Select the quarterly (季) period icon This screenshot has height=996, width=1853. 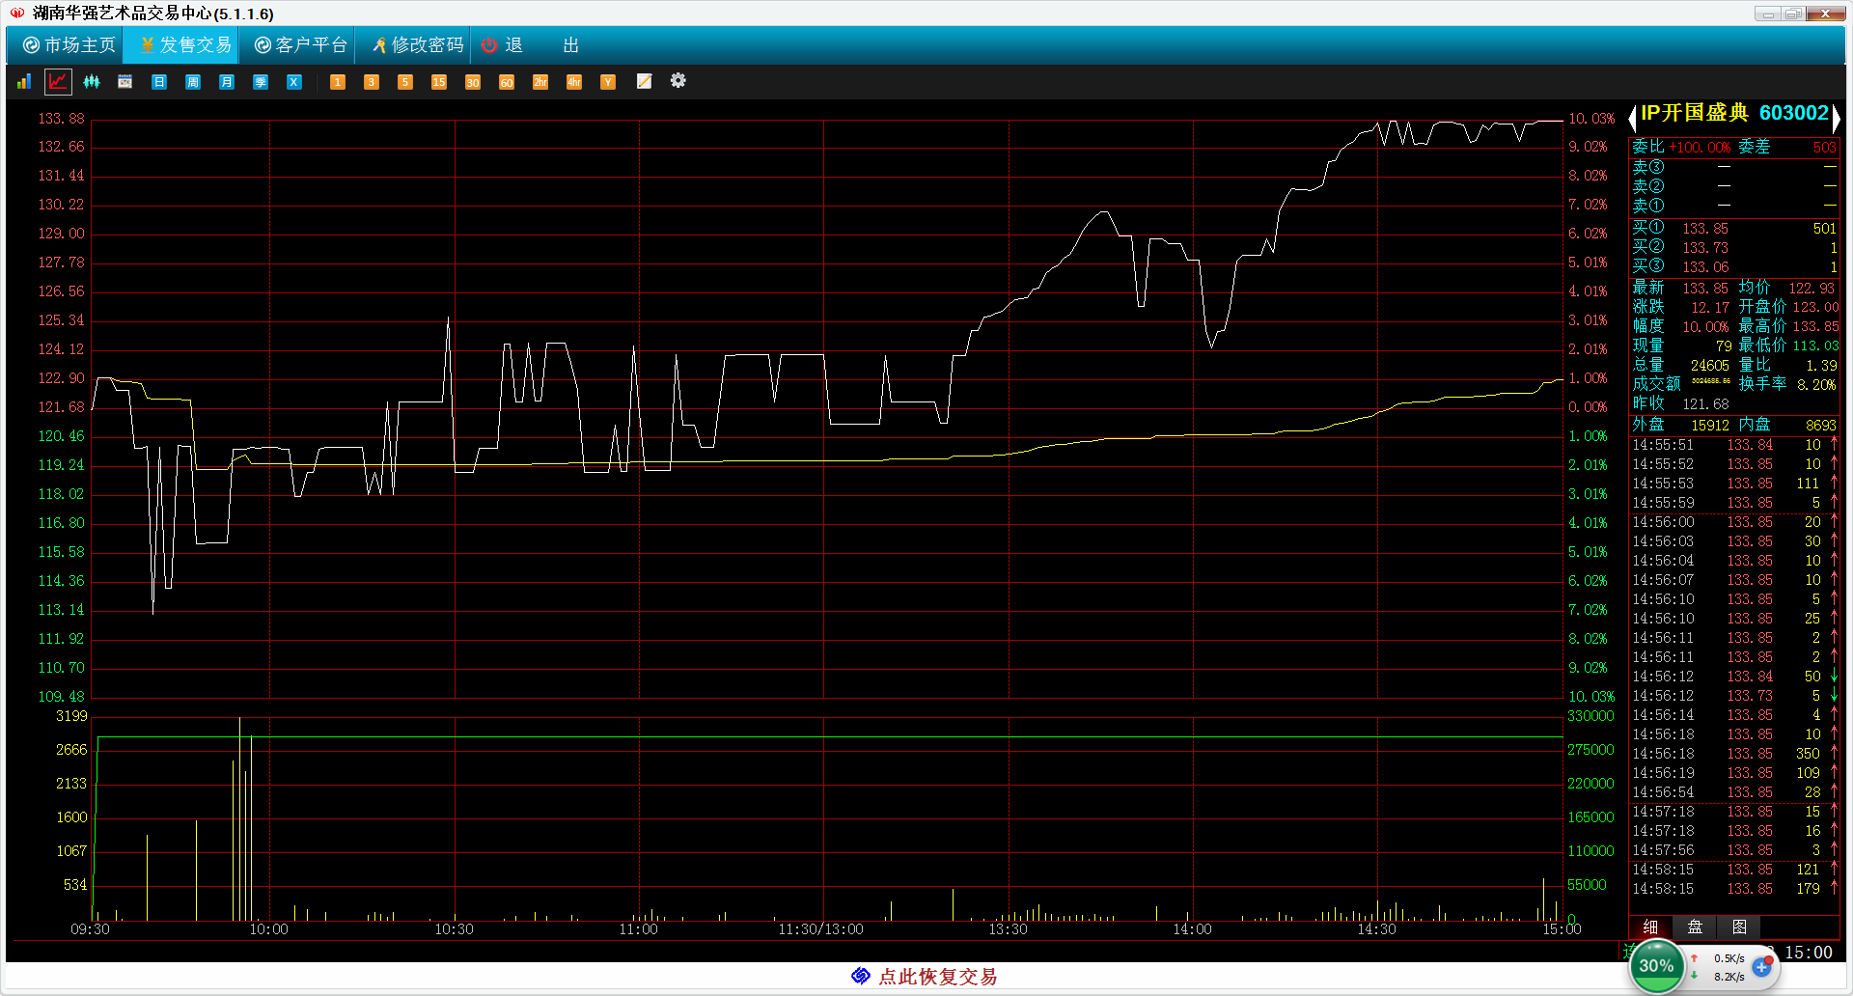tap(261, 82)
